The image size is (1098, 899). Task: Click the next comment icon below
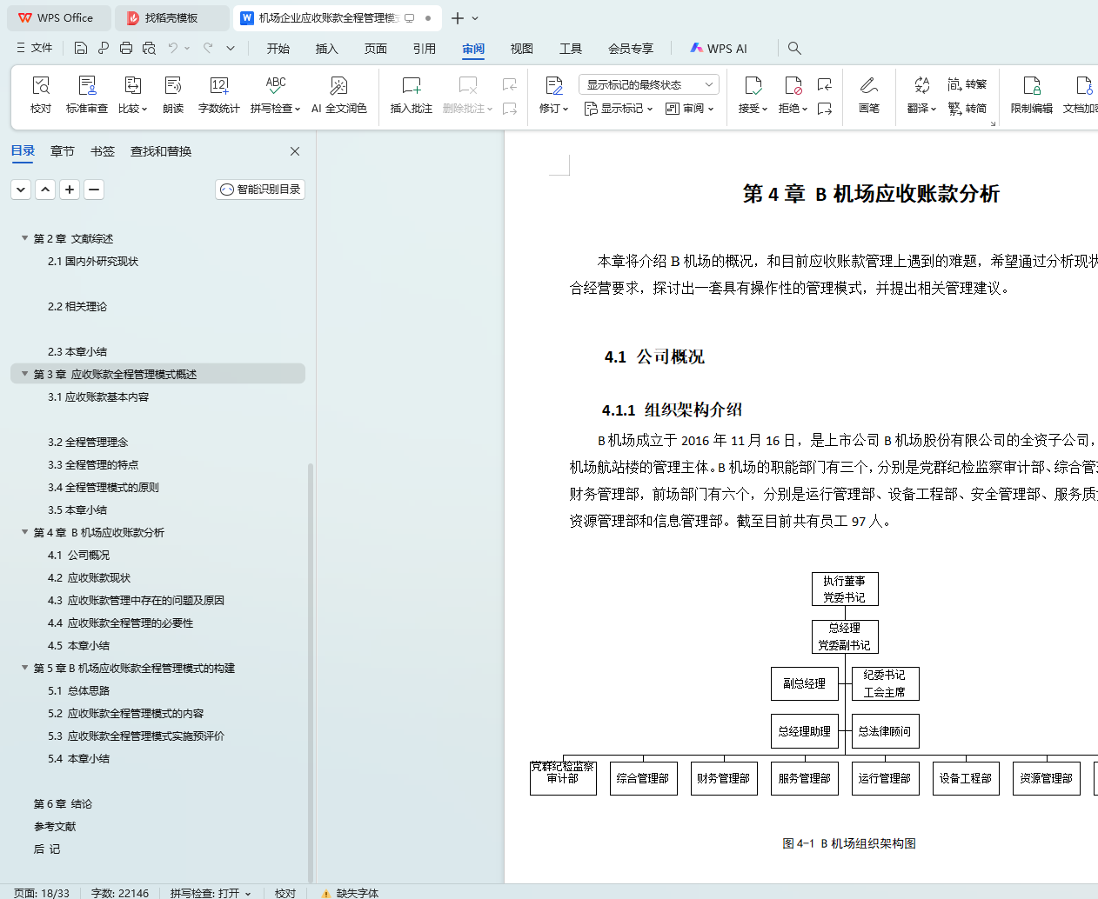click(510, 109)
